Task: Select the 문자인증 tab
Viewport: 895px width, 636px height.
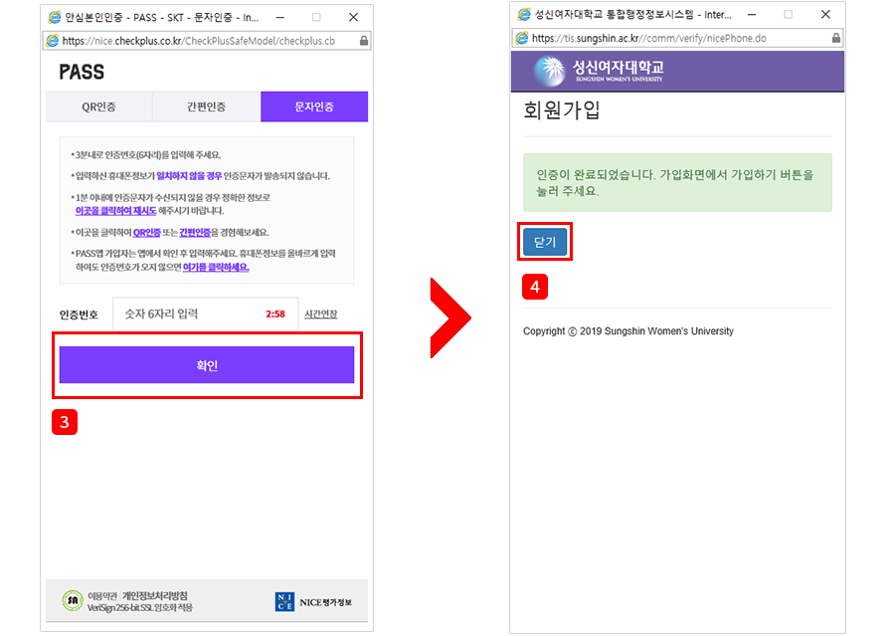Action: coord(314,106)
